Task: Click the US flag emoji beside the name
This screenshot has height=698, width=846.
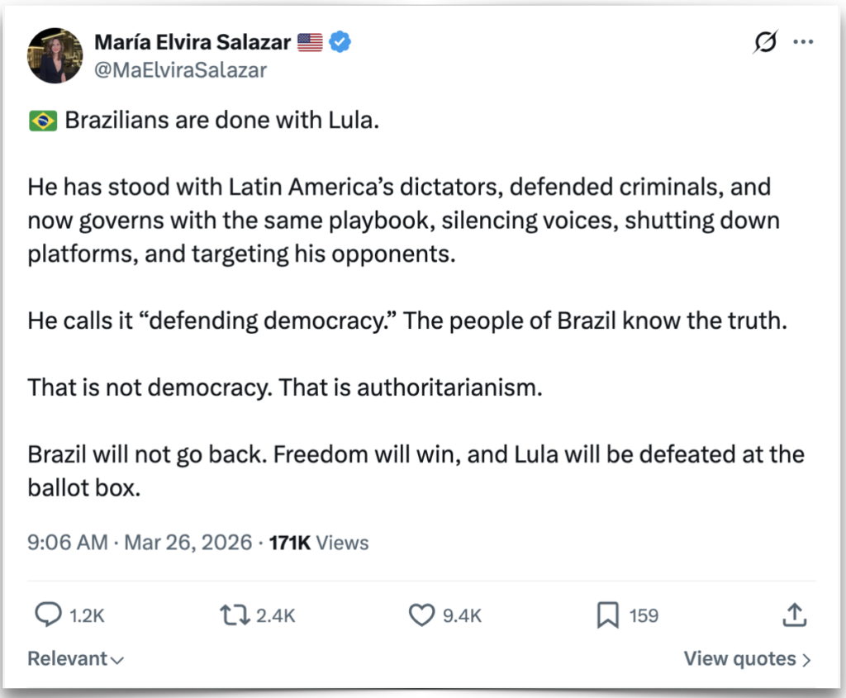Action: (310, 42)
